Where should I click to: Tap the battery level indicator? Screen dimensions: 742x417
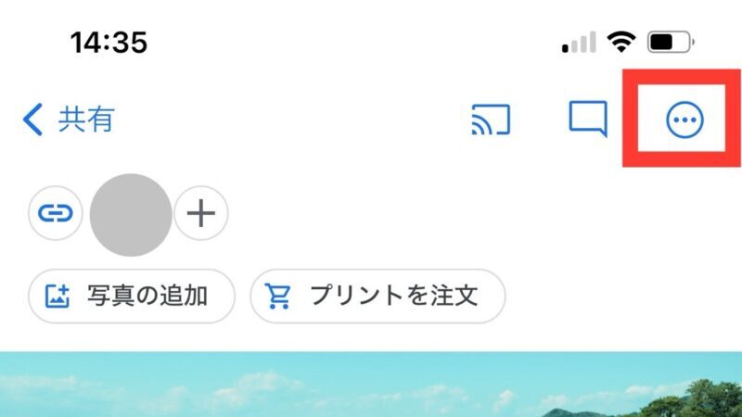pyautogui.click(x=671, y=42)
